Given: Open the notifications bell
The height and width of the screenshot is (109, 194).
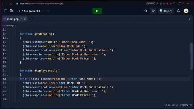Looking at the screenshot, I should 179,11.
